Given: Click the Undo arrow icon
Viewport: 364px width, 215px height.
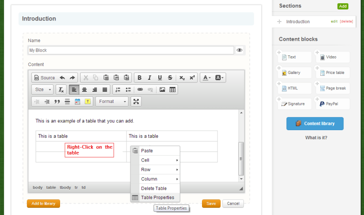Looking at the screenshot, I should (62, 78).
